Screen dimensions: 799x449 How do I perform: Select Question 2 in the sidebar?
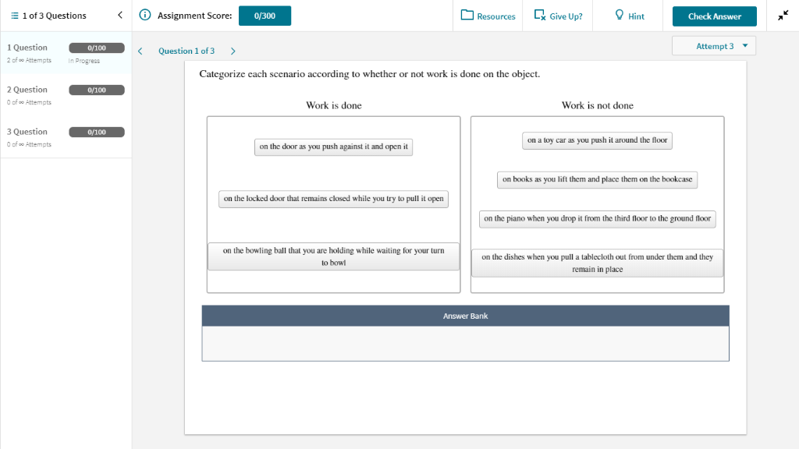[x=47, y=94]
